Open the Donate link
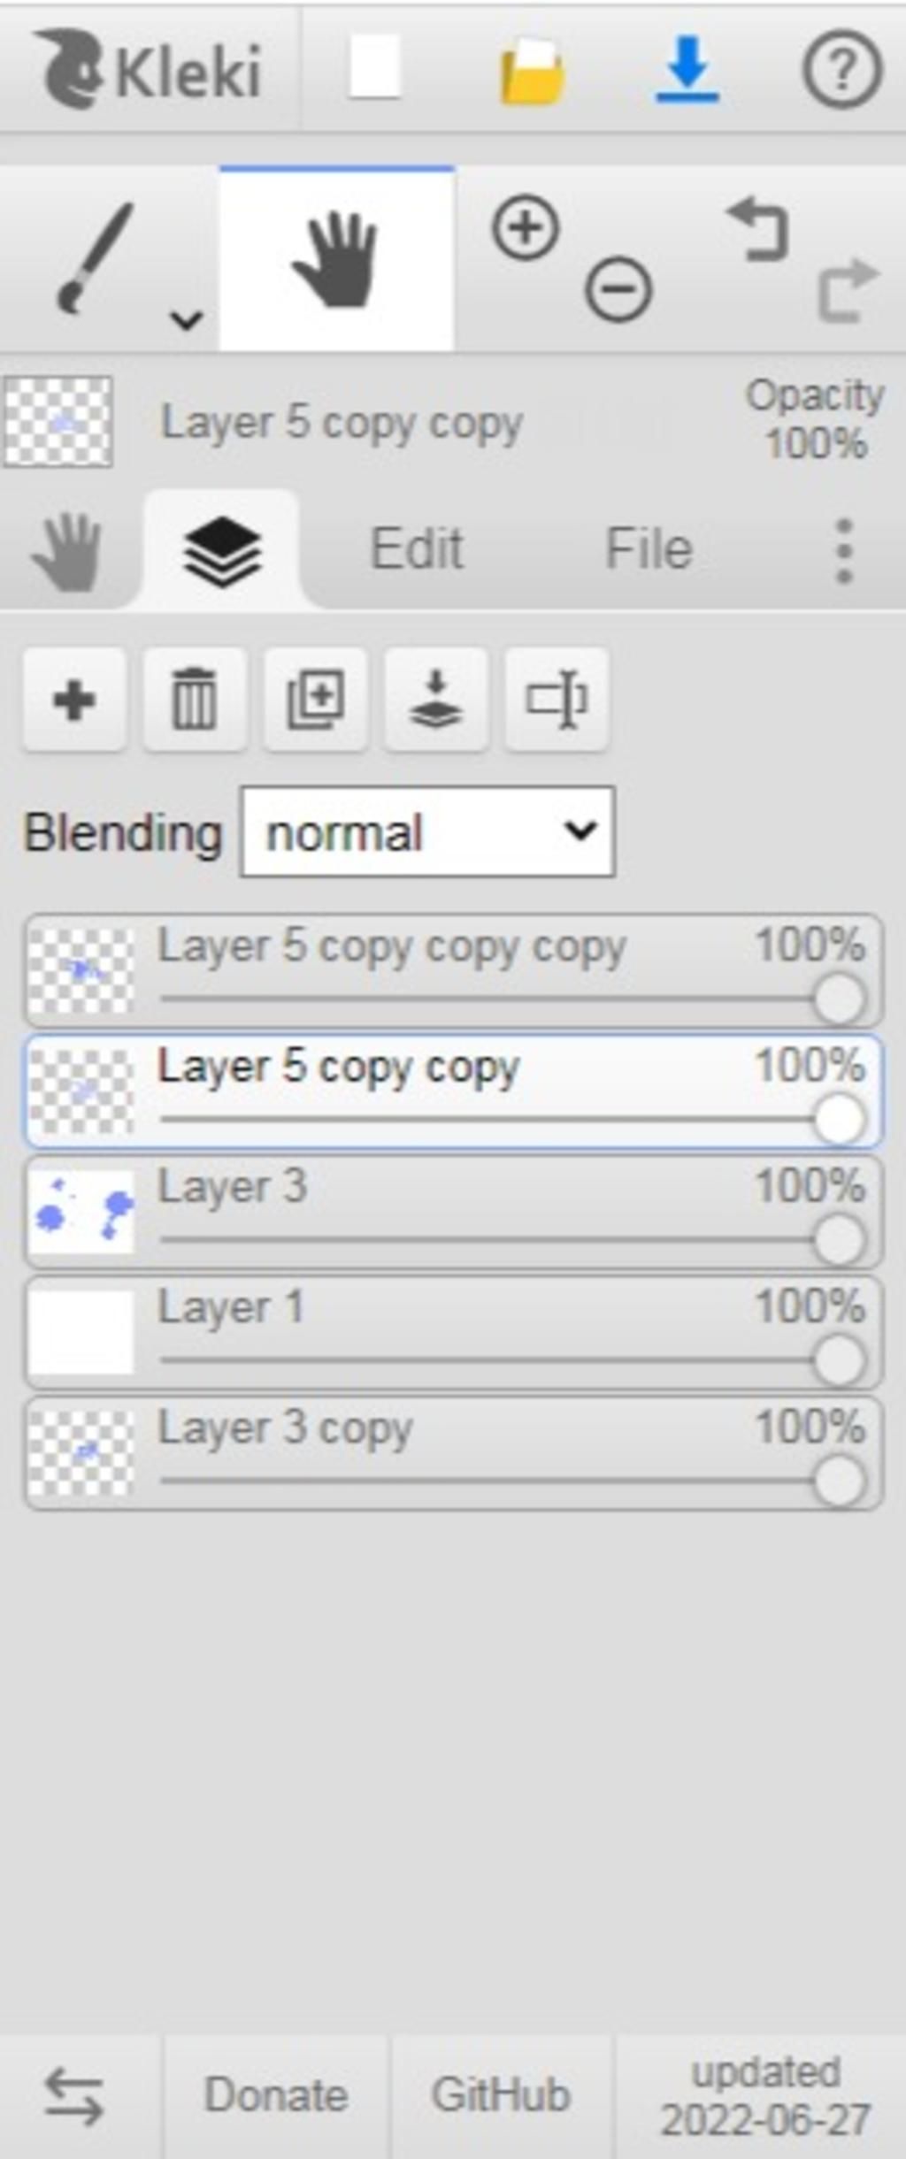The width and height of the screenshot is (906, 2159). 276,2095
